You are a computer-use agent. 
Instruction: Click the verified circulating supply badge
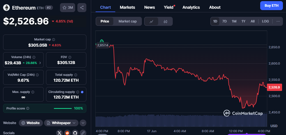tap(82, 92)
